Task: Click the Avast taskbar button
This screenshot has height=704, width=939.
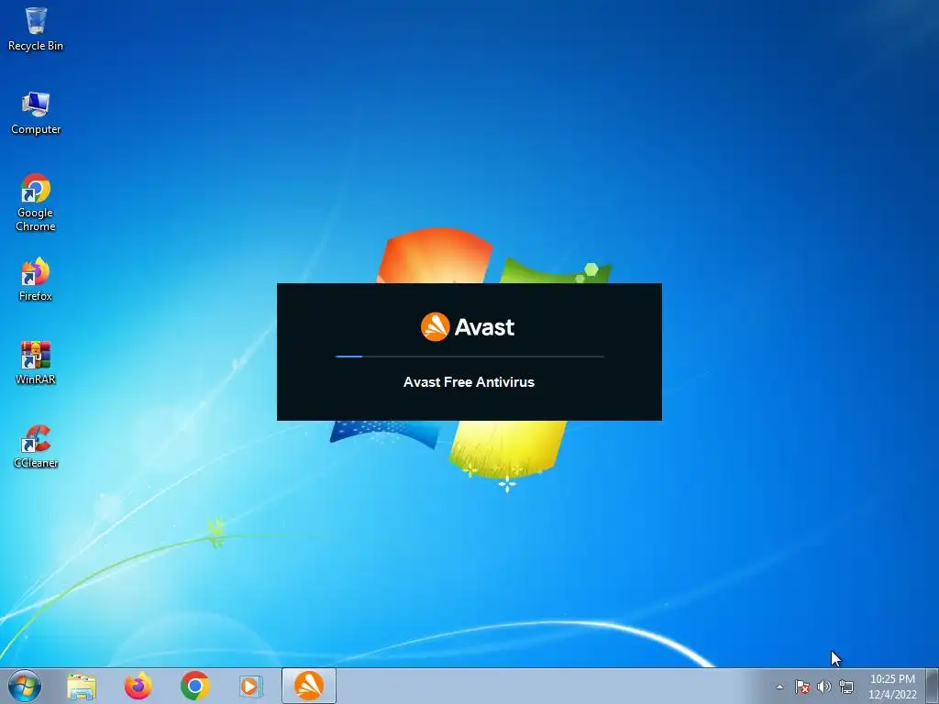Action: pyautogui.click(x=309, y=686)
